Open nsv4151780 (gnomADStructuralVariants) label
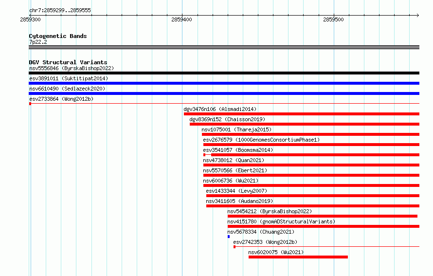Viewport: 433px width, 276px height. (281, 221)
